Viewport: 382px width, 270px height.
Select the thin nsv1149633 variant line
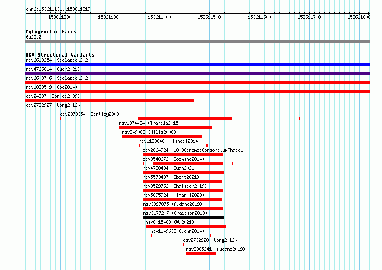(x=181, y=235)
